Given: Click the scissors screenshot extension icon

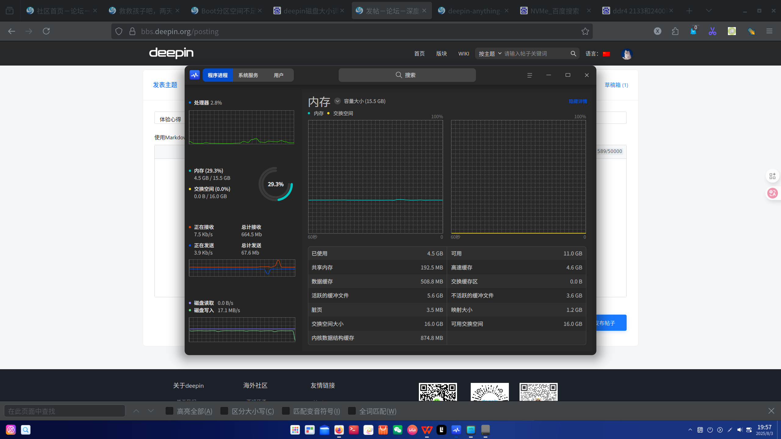Looking at the screenshot, I should click(x=712, y=31).
